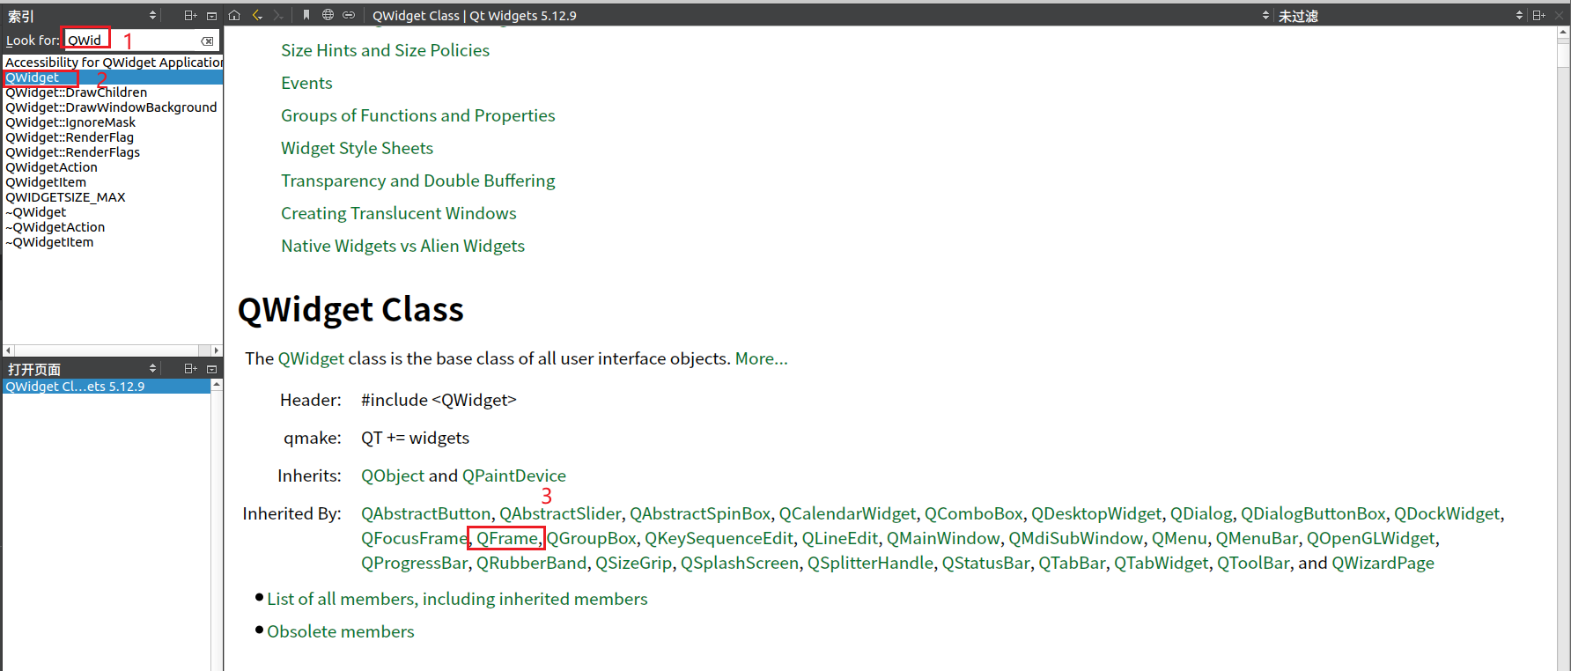Select QWidget::IgnoreMask in the index
The image size is (1571, 671).
click(x=114, y=122)
